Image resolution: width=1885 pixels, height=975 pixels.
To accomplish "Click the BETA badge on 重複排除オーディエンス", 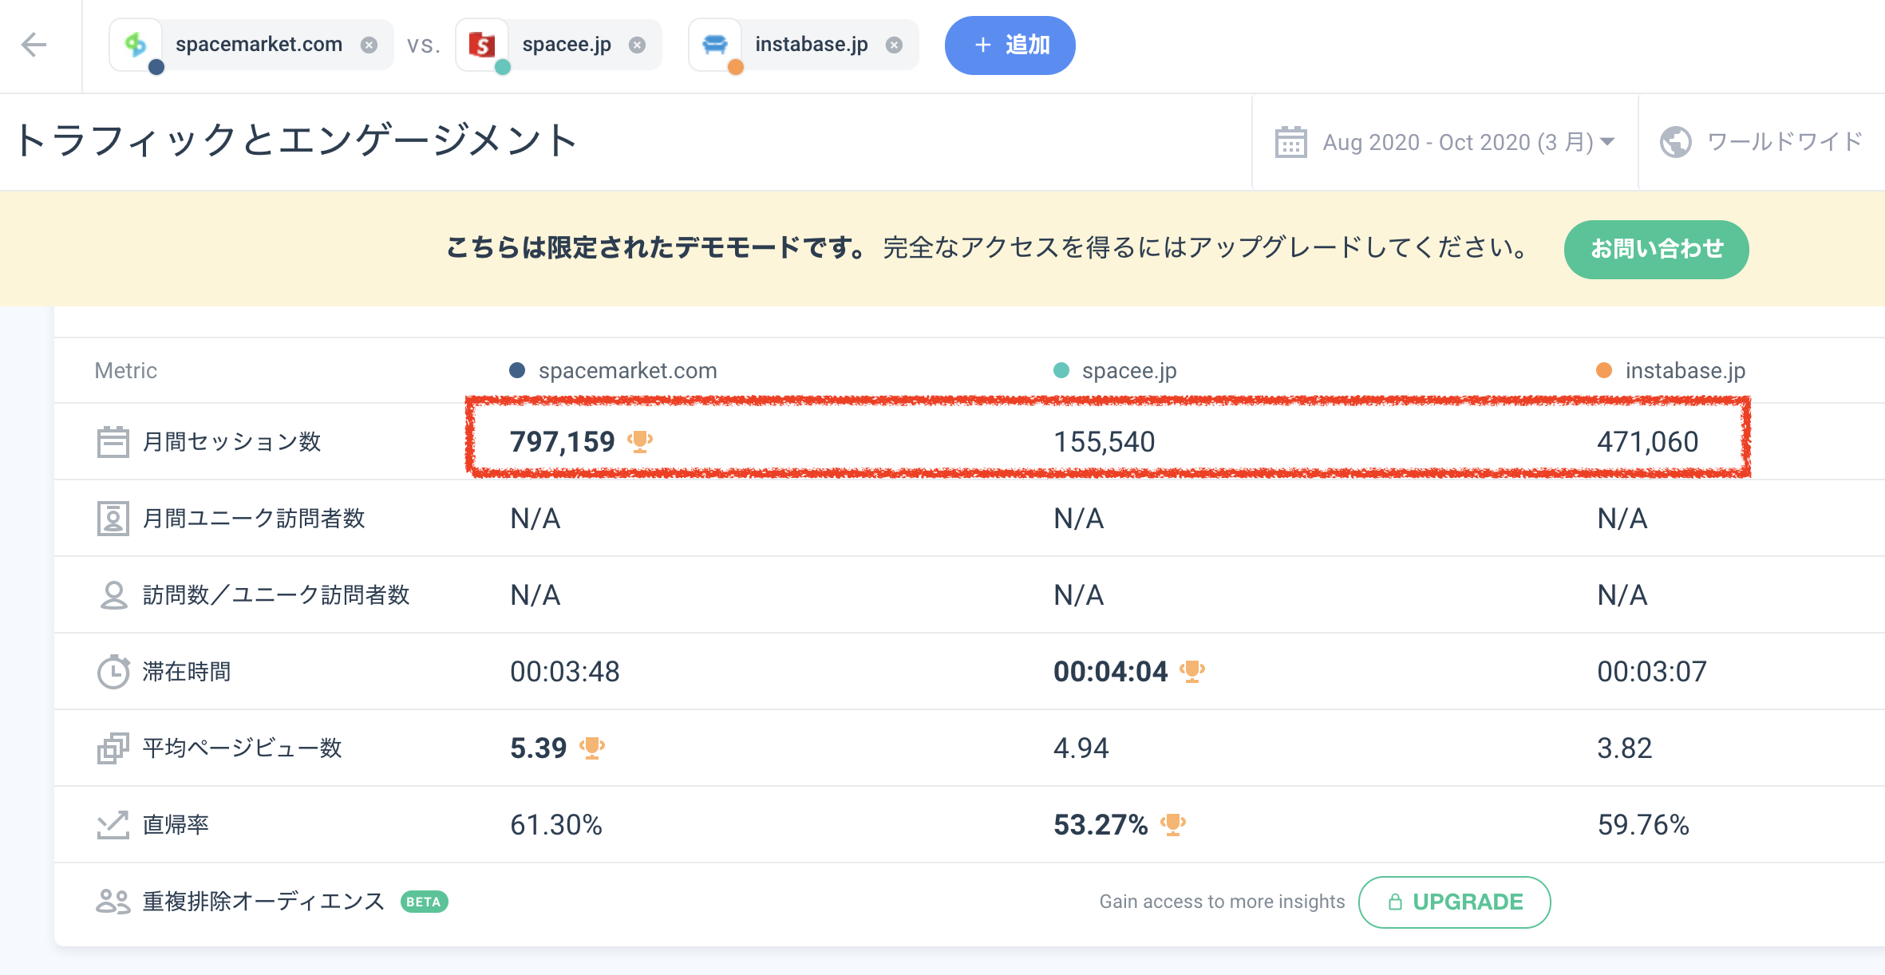I will [424, 902].
